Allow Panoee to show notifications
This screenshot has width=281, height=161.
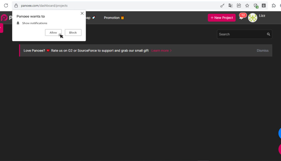(x=53, y=33)
